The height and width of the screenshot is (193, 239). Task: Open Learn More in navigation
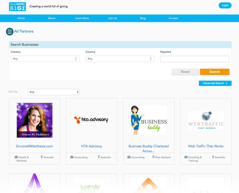pyautogui.click(x=82, y=18)
